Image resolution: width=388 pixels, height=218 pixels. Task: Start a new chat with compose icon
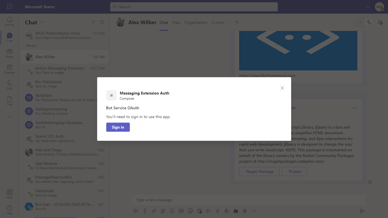(x=102, y=22)
